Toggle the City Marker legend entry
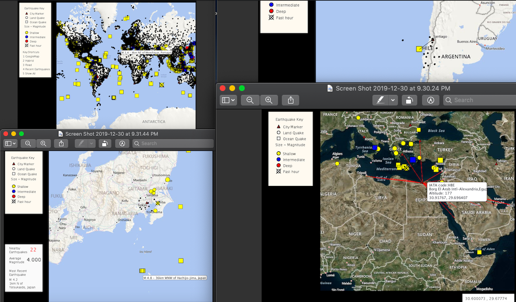The image size is (516, 302). [278, 127]
